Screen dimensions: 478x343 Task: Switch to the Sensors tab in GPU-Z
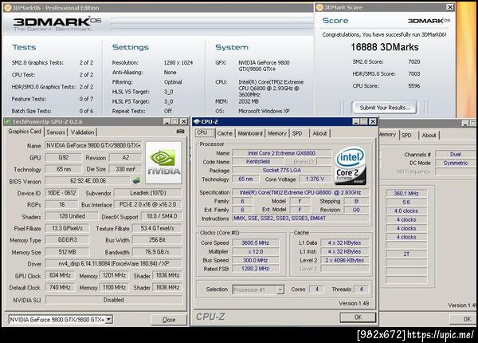pyautogui.click(x=56, y=132)
